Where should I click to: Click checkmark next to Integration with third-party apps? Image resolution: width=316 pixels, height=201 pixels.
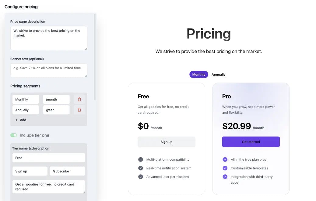225,176
